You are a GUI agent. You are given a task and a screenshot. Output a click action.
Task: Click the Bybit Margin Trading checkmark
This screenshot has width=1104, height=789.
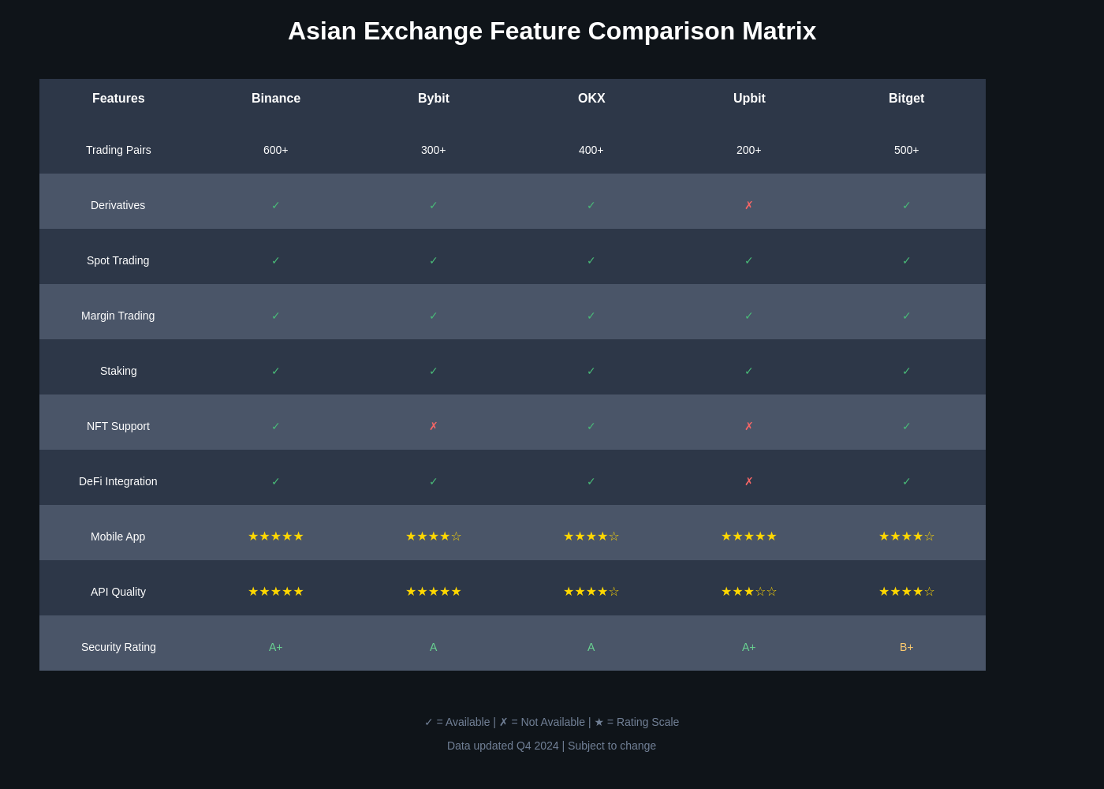(x=434, y=316)
